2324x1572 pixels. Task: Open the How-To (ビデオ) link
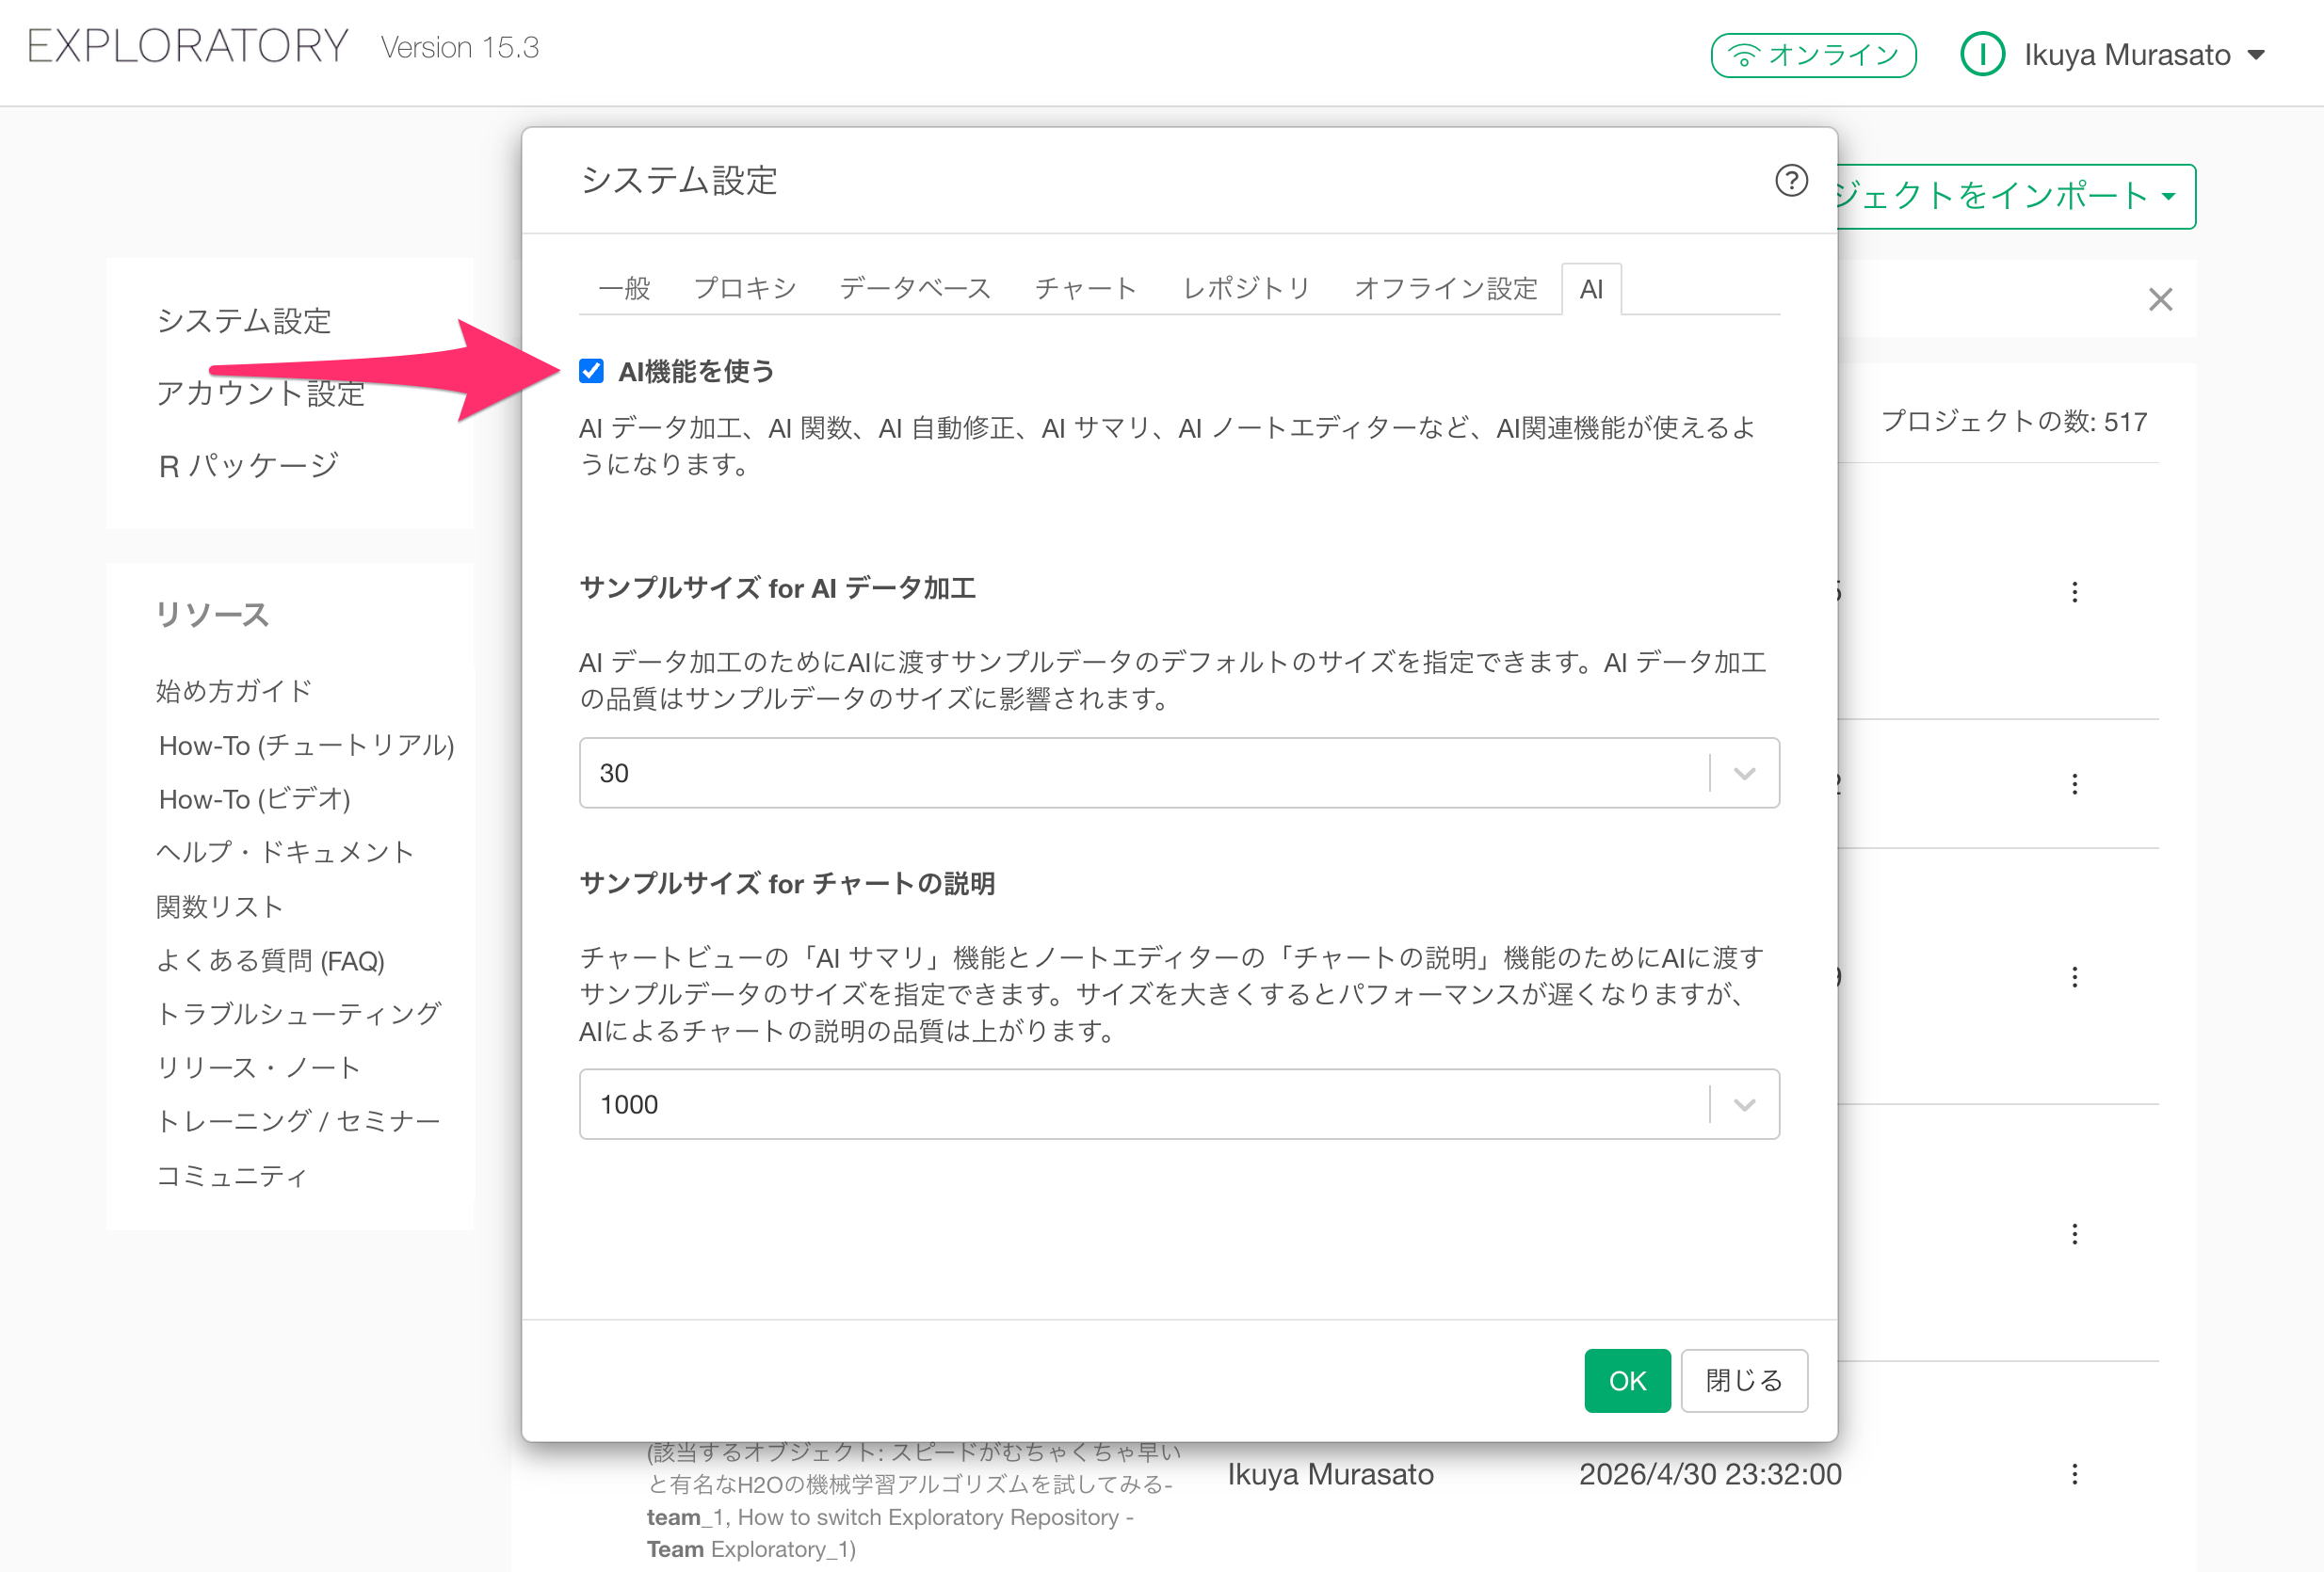pyautogui.click(x=254, y=798)
